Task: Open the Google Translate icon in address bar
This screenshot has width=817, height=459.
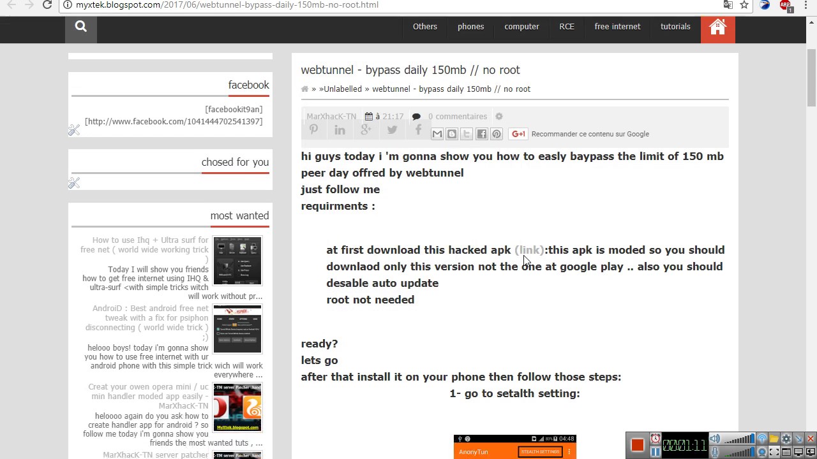Action: (x=728, y=4)
